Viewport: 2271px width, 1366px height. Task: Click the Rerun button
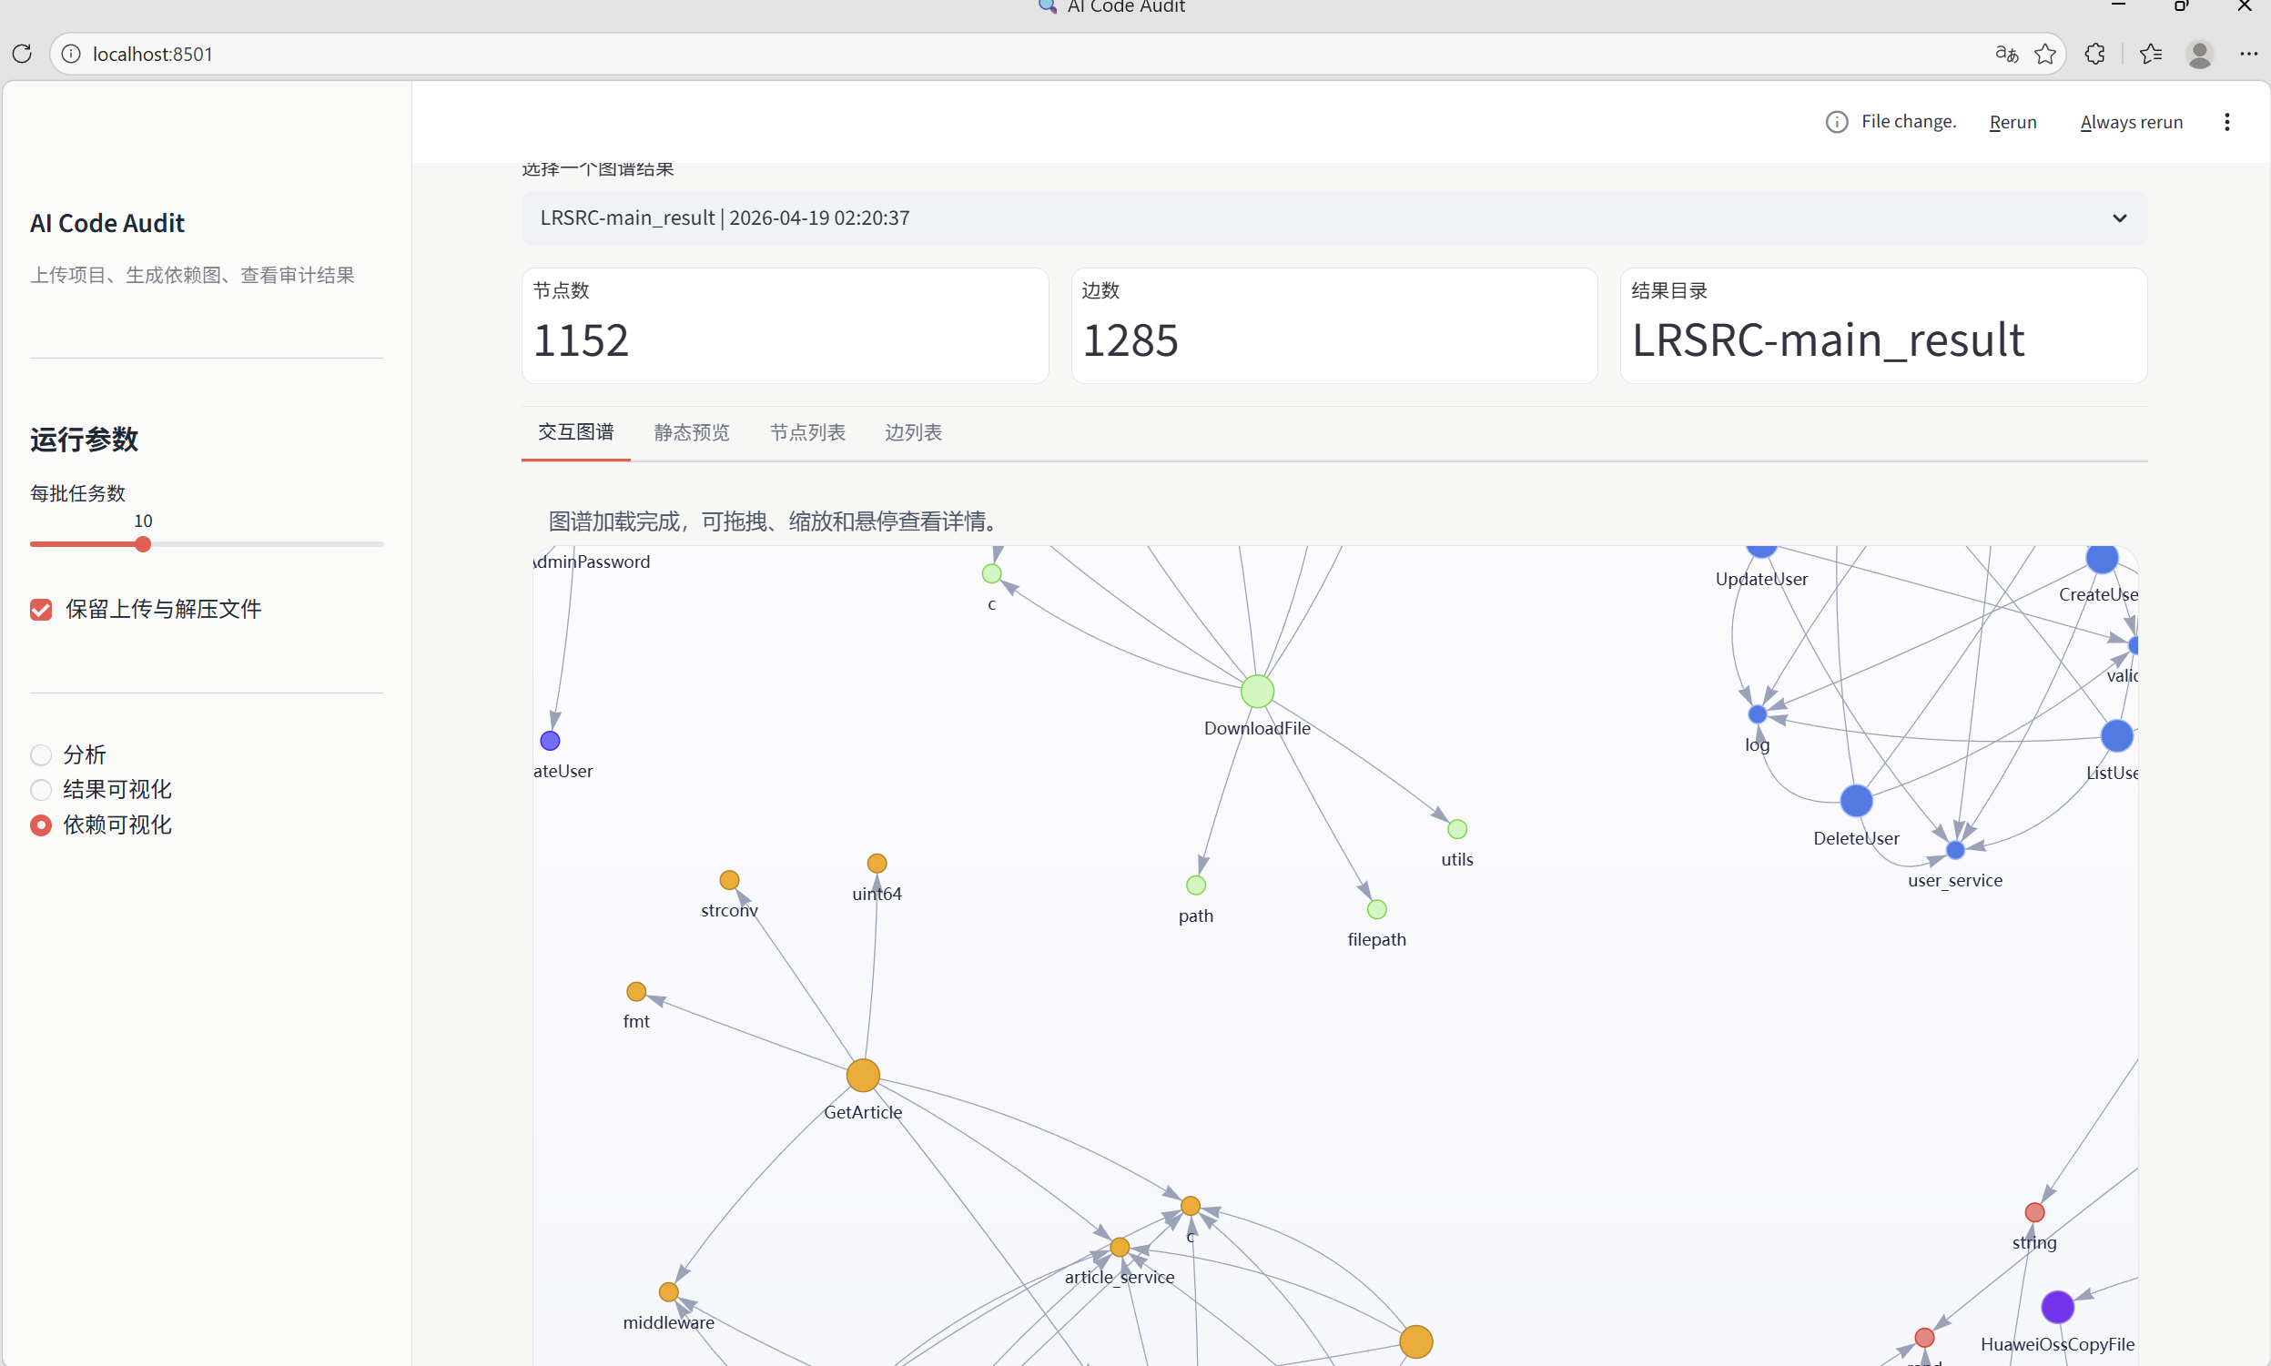[2012, 122]
